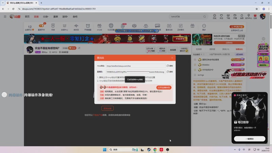Open the Follow (关注) heart icon
Viewport: 272px width, 153px height.
click(221, 16)
